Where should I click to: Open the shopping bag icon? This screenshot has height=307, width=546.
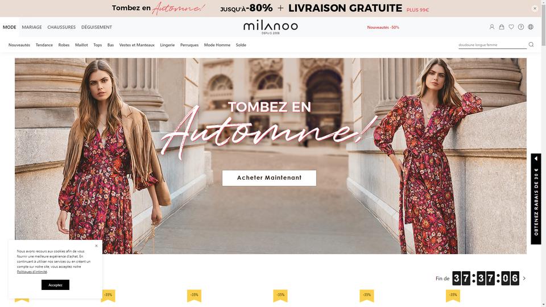(x=502, y=27)
